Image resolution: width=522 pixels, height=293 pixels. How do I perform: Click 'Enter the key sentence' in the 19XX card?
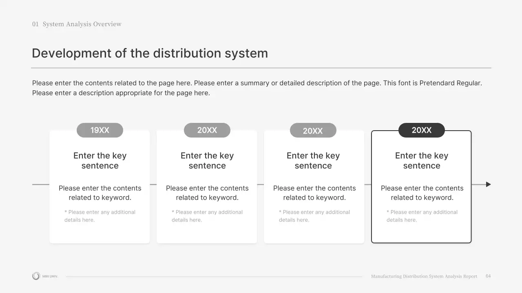point(100,161)
